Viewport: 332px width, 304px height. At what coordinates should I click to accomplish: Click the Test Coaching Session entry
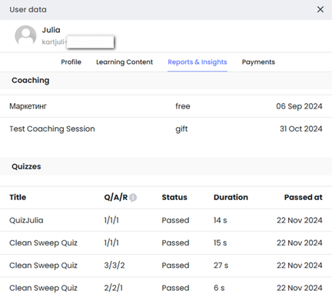pyautogui.click(x=52, y=129)
